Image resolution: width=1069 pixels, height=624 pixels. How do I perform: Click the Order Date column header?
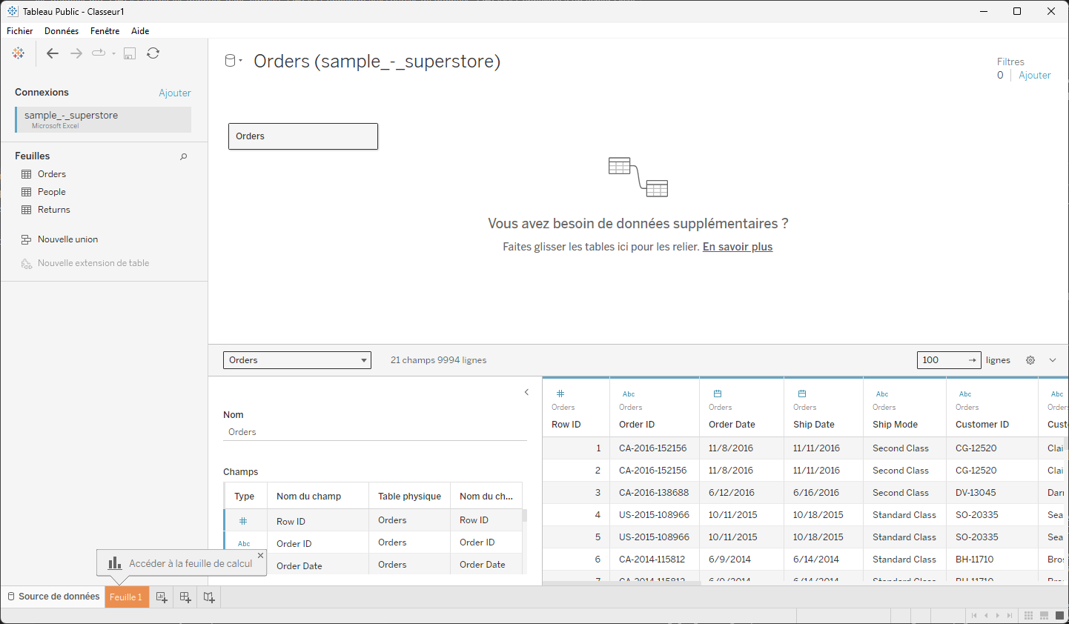click(x=732, y=425)
